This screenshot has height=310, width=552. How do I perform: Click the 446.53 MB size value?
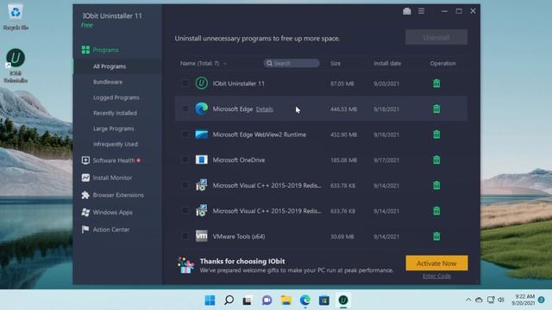pos(343,109)
